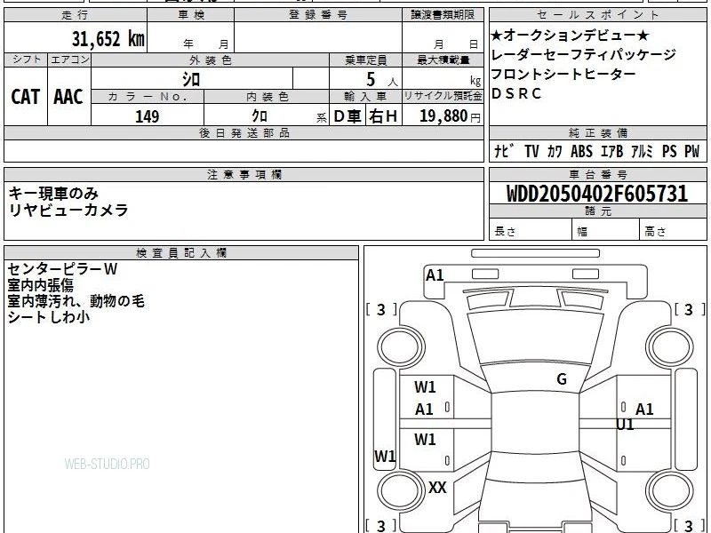Viewport: 711px width, 533px height.
Task: Click the D車 import car cell
Action: pos(348,116)
